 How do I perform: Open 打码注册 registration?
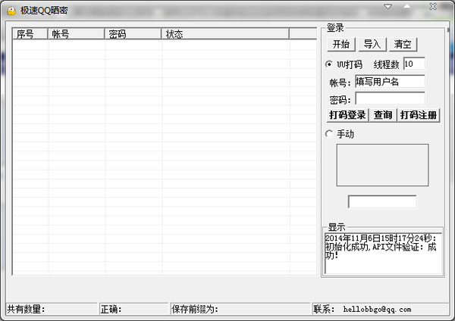click(x=419, y=115)
